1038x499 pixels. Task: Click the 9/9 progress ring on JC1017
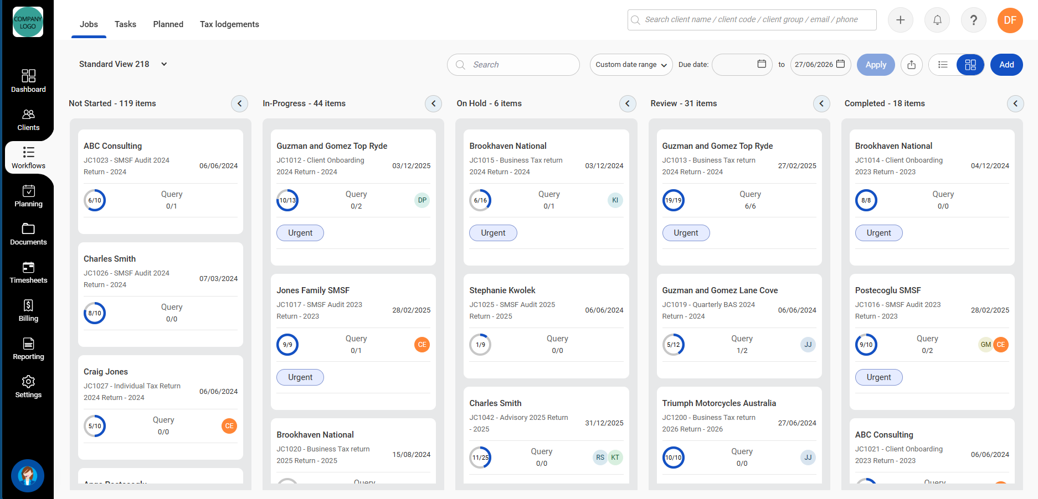[x=287, y=345]
